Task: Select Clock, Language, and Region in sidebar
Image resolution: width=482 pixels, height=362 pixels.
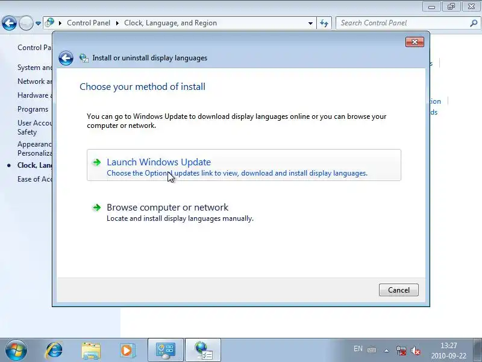Action: pos(34,165)
